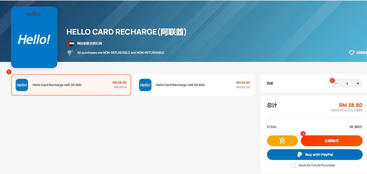The image size is (367, 174).
Task: Click the RM 64.65 price in 50 AED card
Action: pyautogui.click(x=243, y=83)
